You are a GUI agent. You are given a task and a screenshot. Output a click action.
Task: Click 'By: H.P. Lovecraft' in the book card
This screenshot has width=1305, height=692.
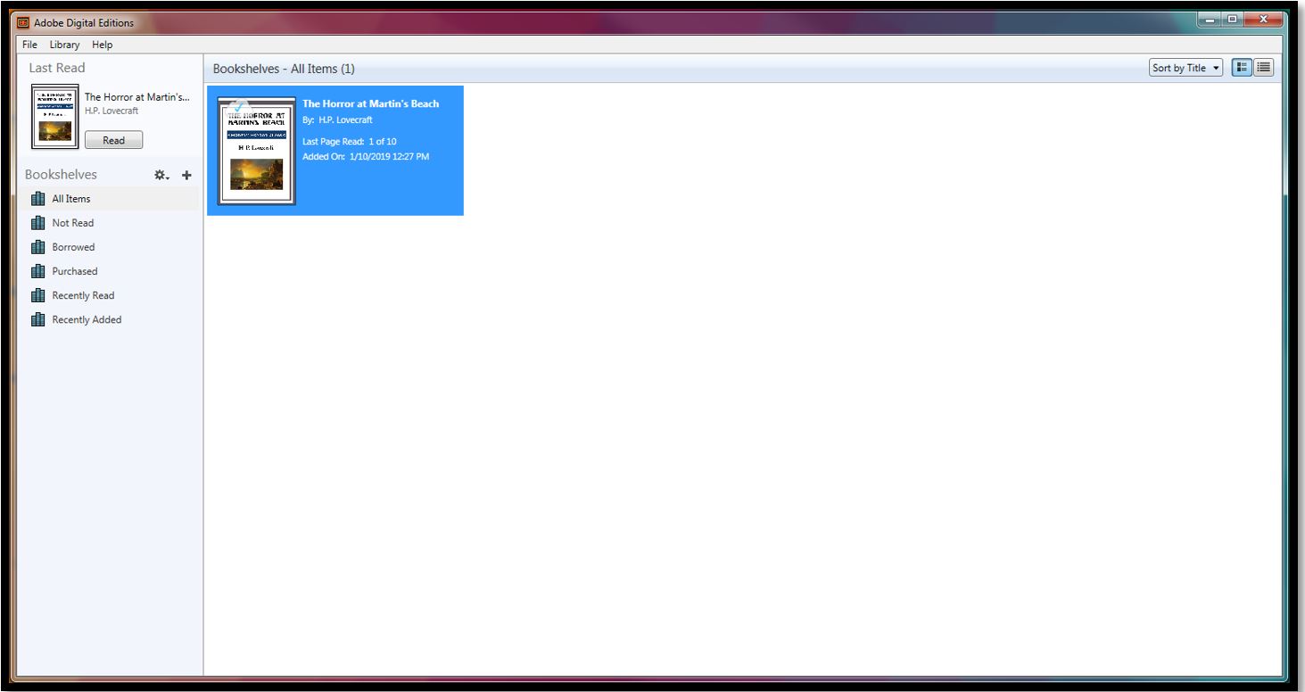[337, 119]
